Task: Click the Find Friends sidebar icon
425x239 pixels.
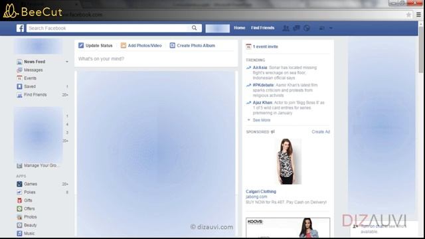Action: [x=19, y=95]
